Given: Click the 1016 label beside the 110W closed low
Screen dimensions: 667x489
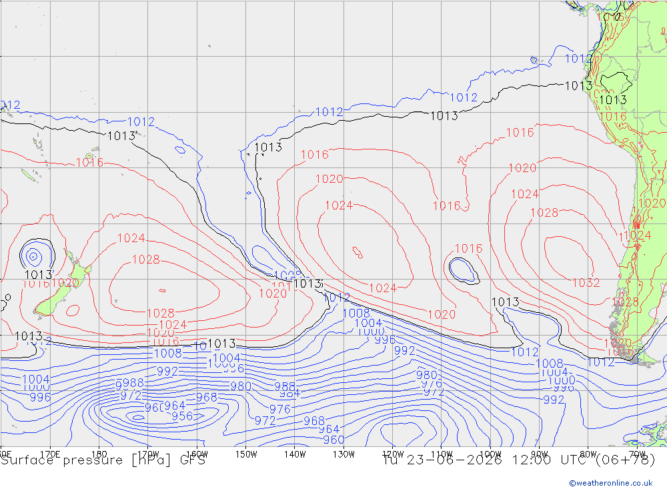Looking at the screenshot, I should pyautogui.click(x=468, y=249).
